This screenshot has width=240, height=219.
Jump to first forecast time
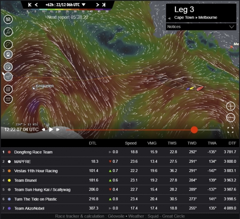[x=30, y=5]
